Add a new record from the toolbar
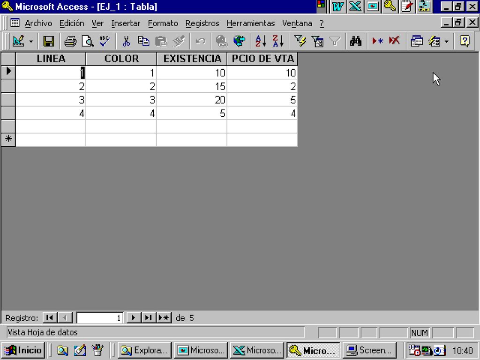480x360 pixels. (377, 41)
